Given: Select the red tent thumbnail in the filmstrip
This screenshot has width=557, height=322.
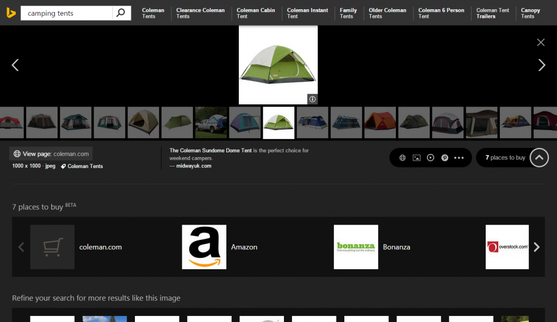Looking at the screenshot, I should pyautogui.click(x=380, y=122).
